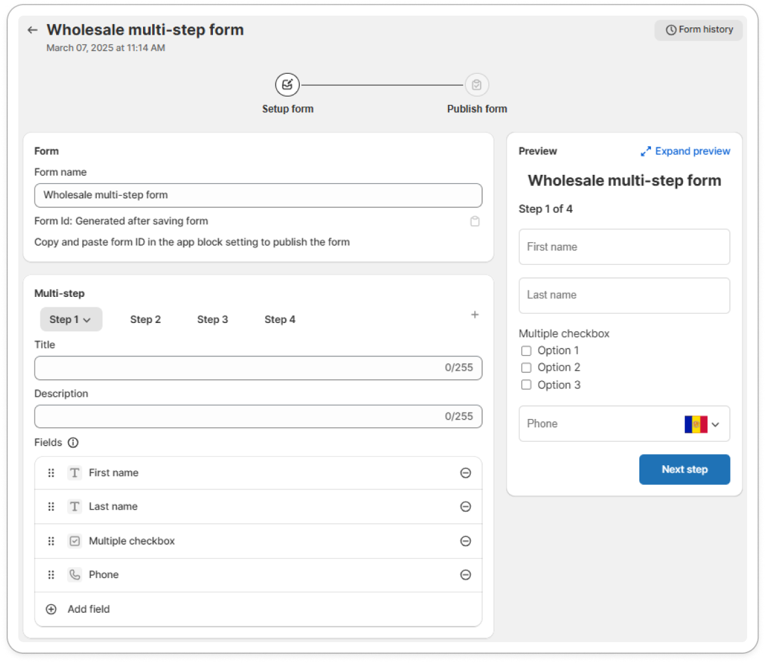Type in preview Last name input
This screenshot has height=663, width=766.
point(624,296)
